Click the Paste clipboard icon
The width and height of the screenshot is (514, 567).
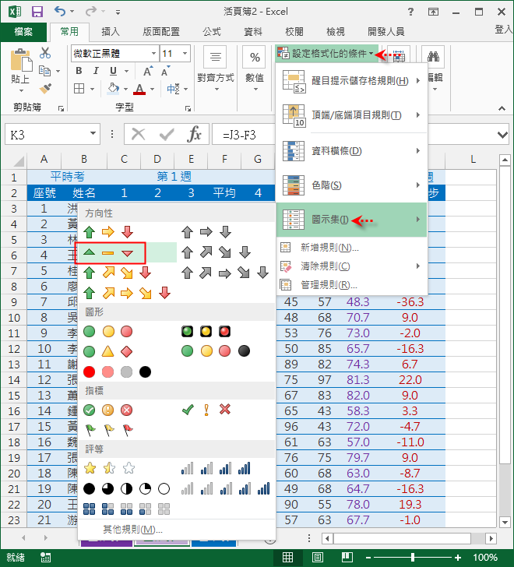tap(21, 60)
